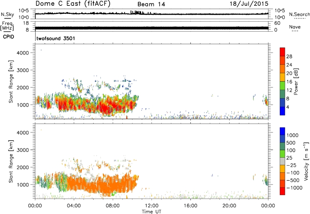
Task: Click the 'Power [dB]' colorbar label
Action: tap(296, 82)
